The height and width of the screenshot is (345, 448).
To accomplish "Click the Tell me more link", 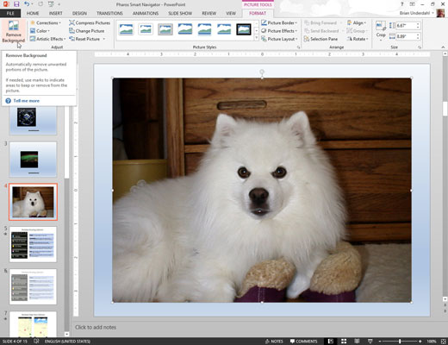I will (x=26, y=101).
